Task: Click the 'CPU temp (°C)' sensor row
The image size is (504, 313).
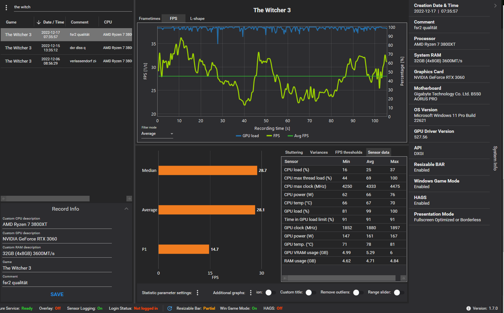Action: click(344, 203)
